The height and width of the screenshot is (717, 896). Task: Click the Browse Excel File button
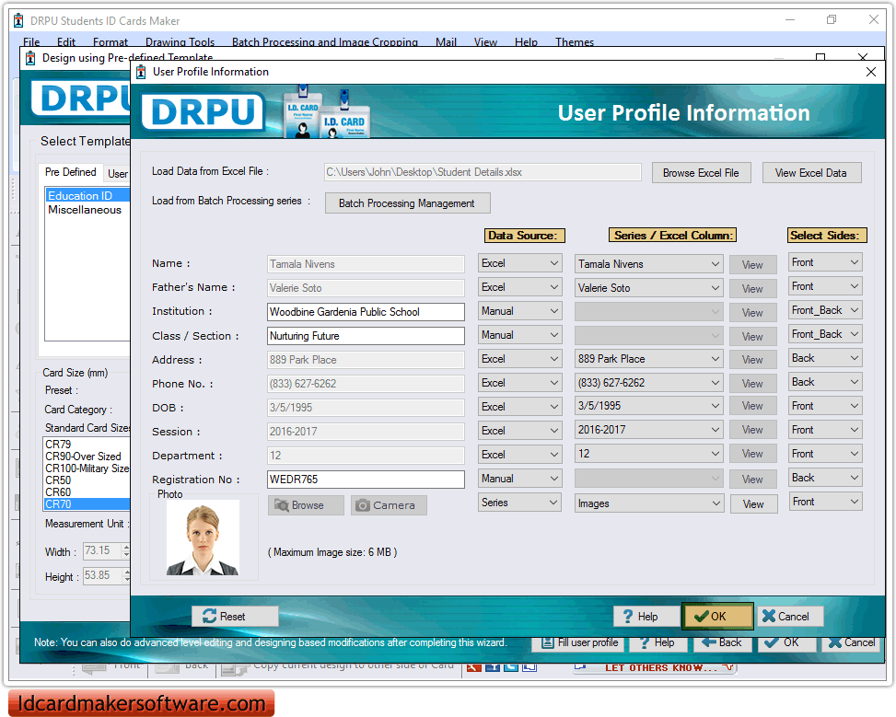click(701, 172)
